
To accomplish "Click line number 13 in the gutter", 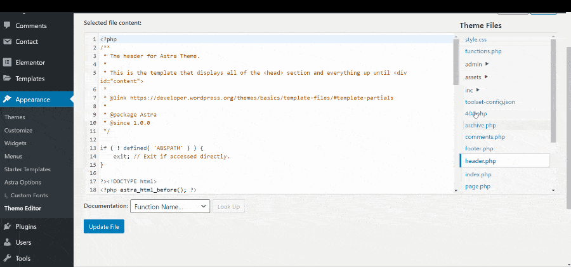I will [93, 148].
